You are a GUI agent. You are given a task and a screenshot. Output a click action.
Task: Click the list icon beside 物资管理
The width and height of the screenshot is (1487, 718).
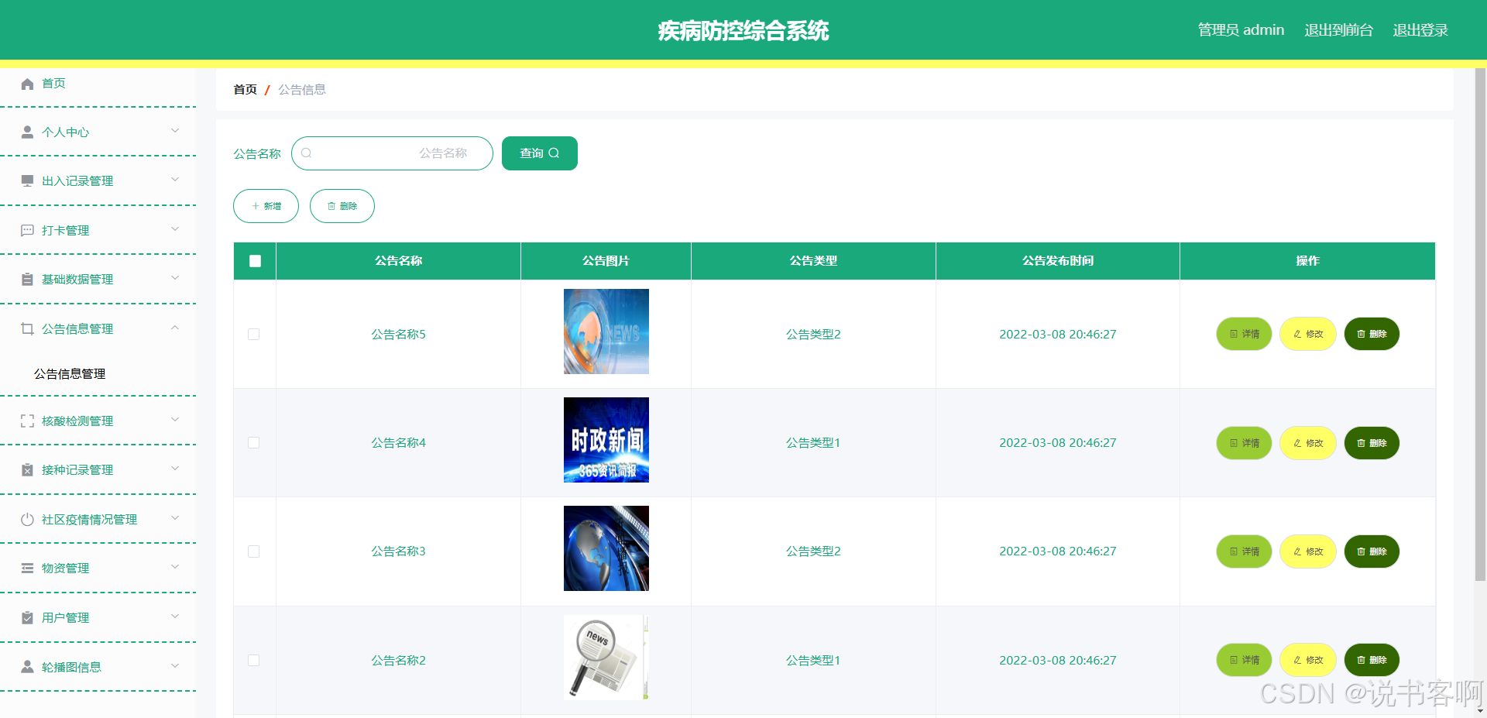(27, 568)
